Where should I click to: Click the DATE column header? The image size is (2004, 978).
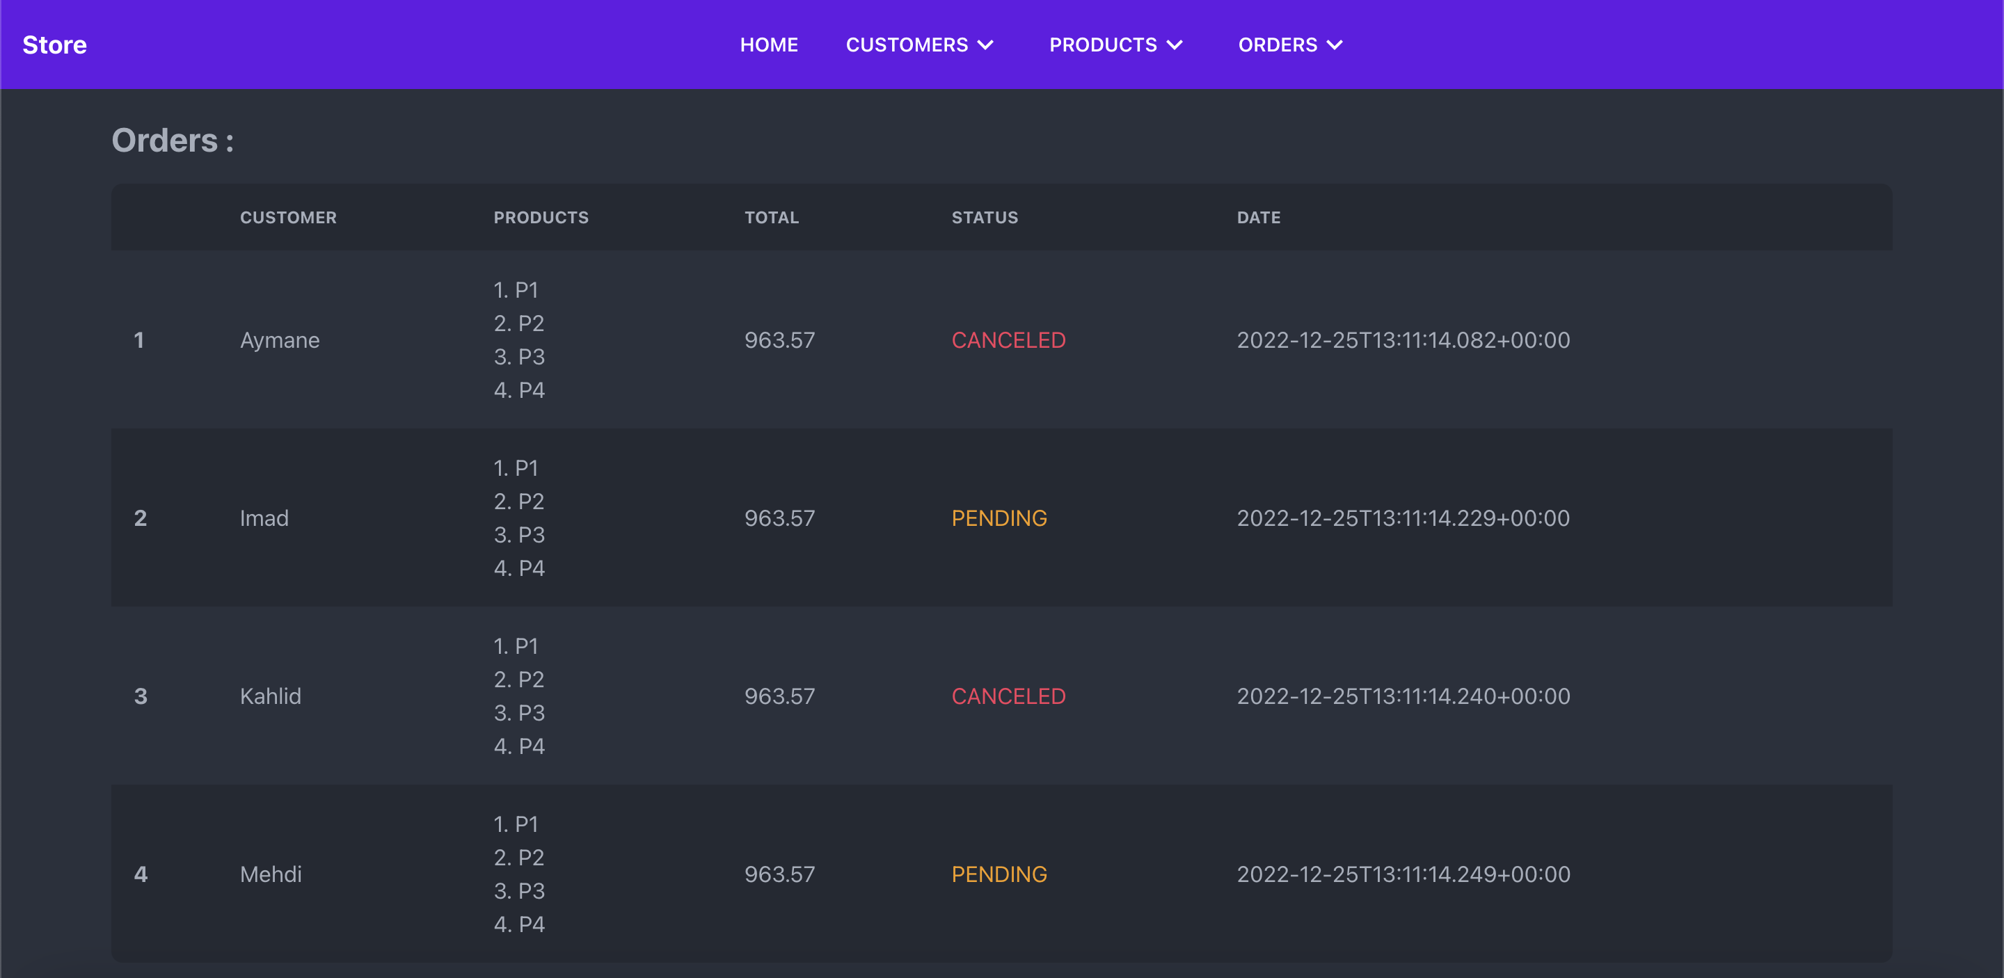(1258, 218)
